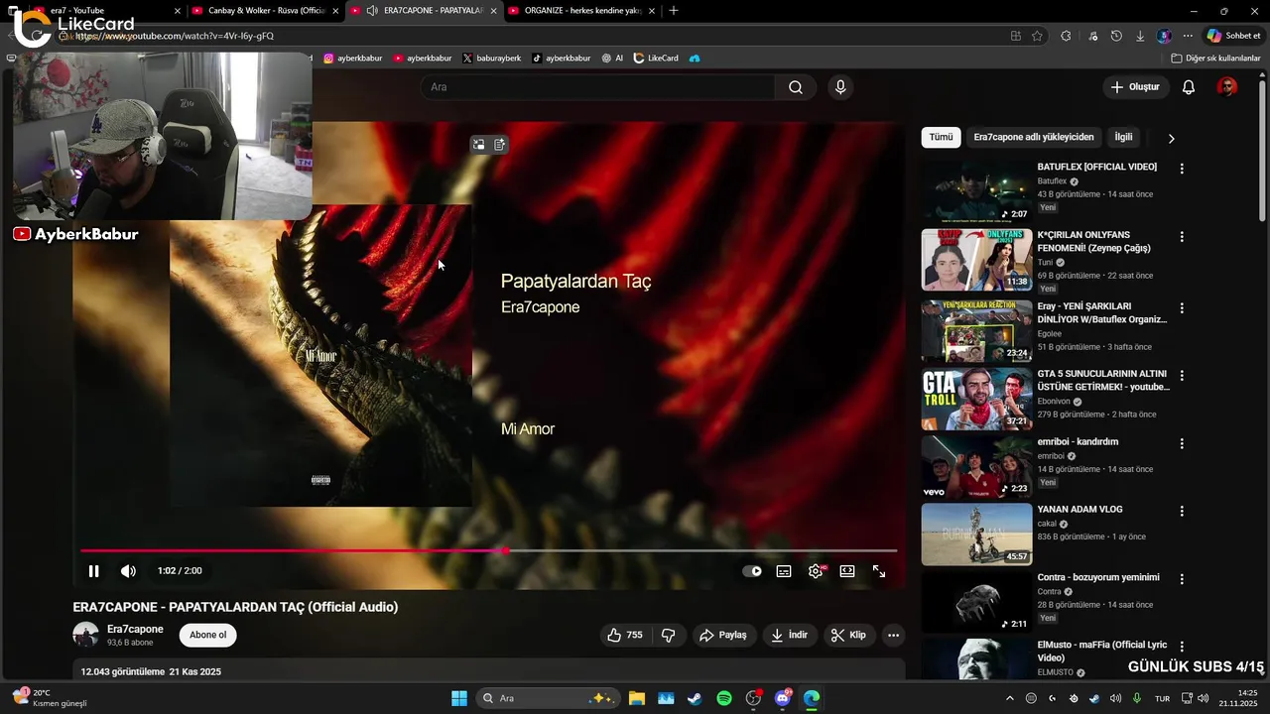Open Era7capone channel avatar
Image resolution: width=1270 pixels, height=714 pixels.
pos(86,635)
